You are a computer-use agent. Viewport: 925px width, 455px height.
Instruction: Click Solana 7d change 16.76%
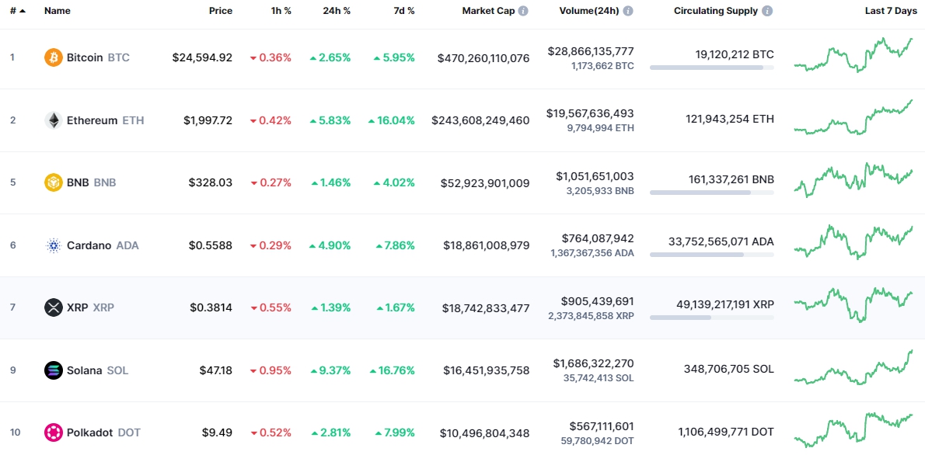pos(393,370)
